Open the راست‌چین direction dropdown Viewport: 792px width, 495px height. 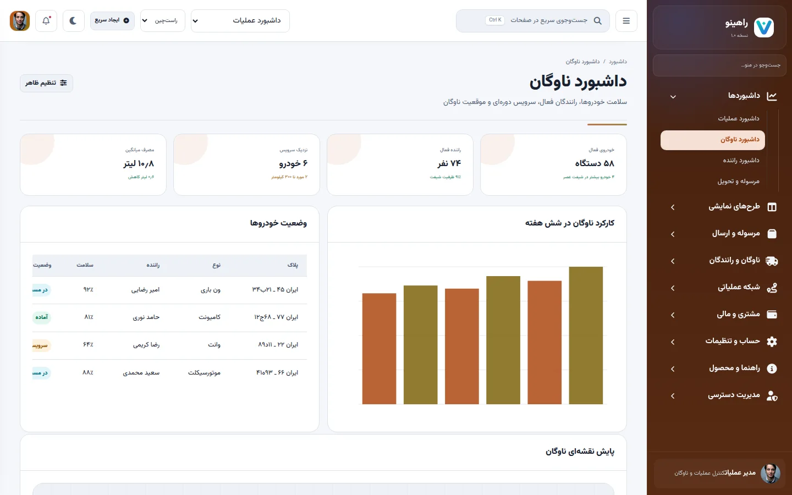(163, 21)
